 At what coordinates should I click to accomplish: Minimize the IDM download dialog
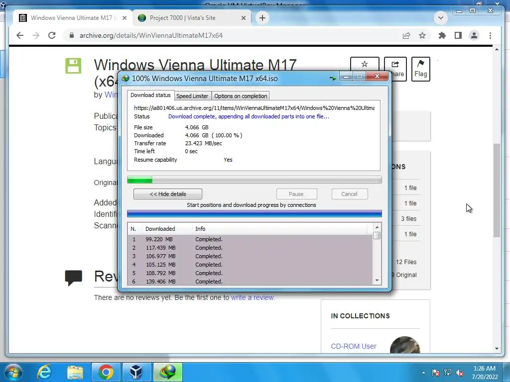click(x=346, y=76)
